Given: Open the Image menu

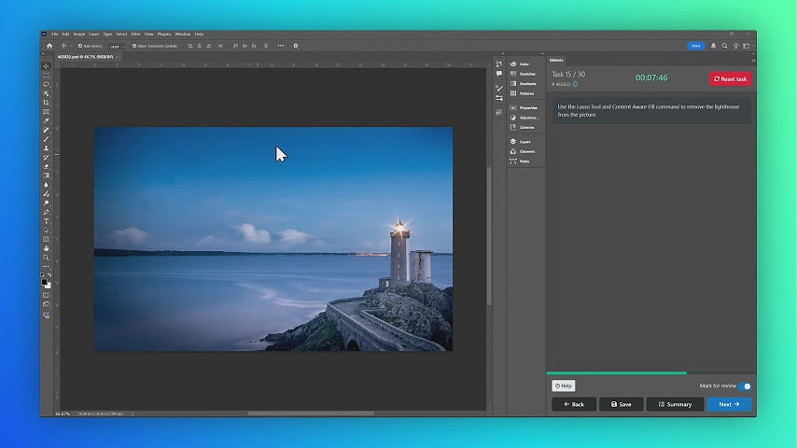Looking at the screenshot, I should pyautogui.click(x=79, y=34).
